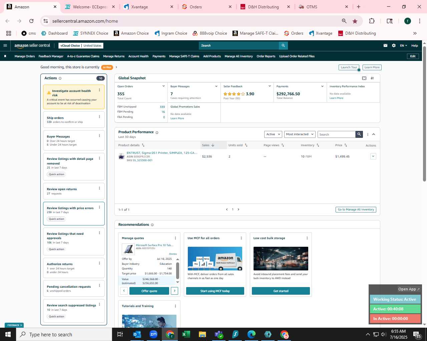This screenshot has width=427, height=341.
Task: Click the Launch Tour button
Action: pyautogui.click(x=349, y=67)
